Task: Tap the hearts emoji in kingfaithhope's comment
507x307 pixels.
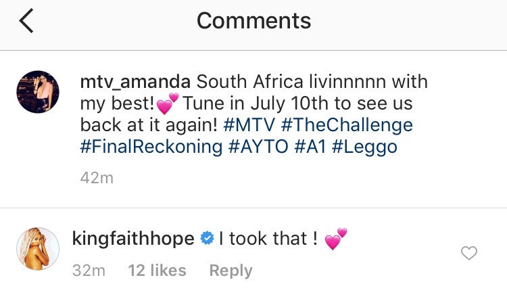Action: [336, 239]
